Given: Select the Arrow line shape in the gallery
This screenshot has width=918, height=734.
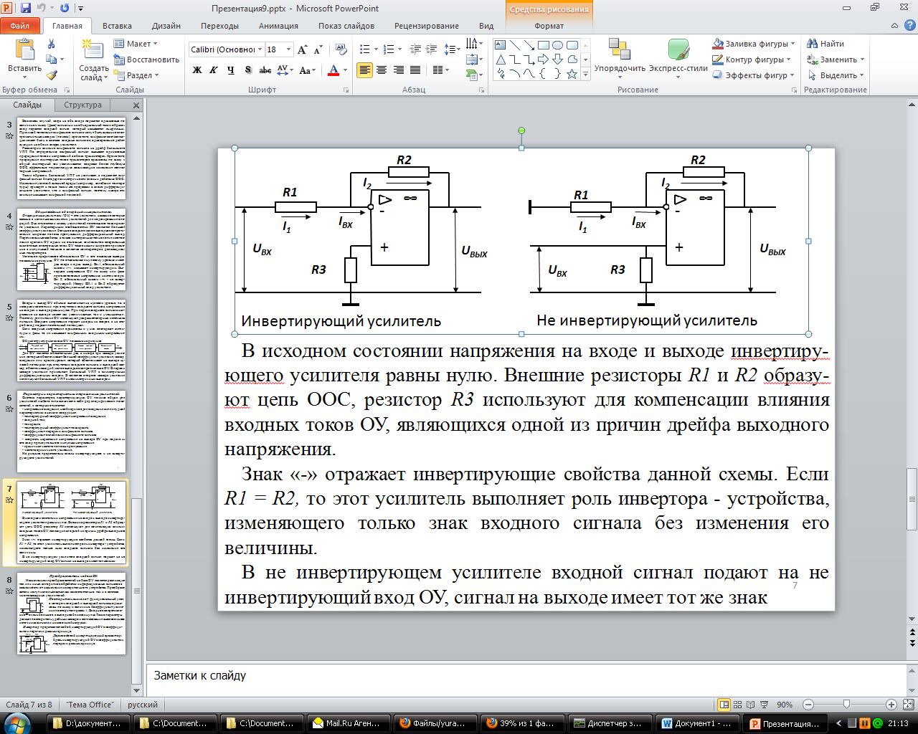Looking at the screenshot, I should [x=529, y=45].
